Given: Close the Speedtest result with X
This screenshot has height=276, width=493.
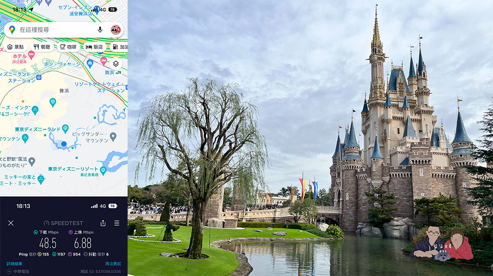Looking at the screenshot, I should tap(11, 223).
